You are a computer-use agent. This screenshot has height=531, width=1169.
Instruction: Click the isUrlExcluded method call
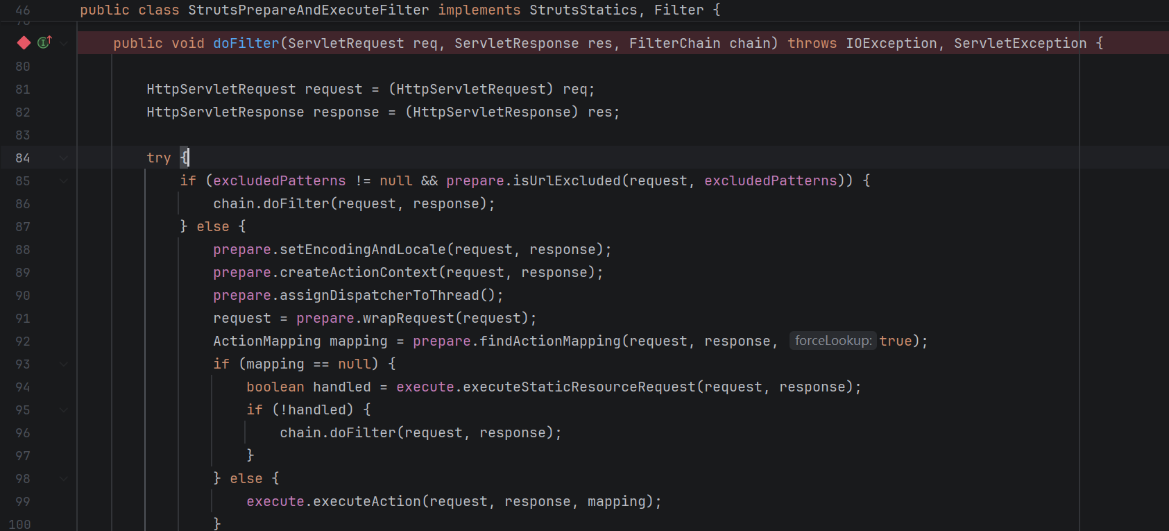pyautogui.click(x=567, y=181)
